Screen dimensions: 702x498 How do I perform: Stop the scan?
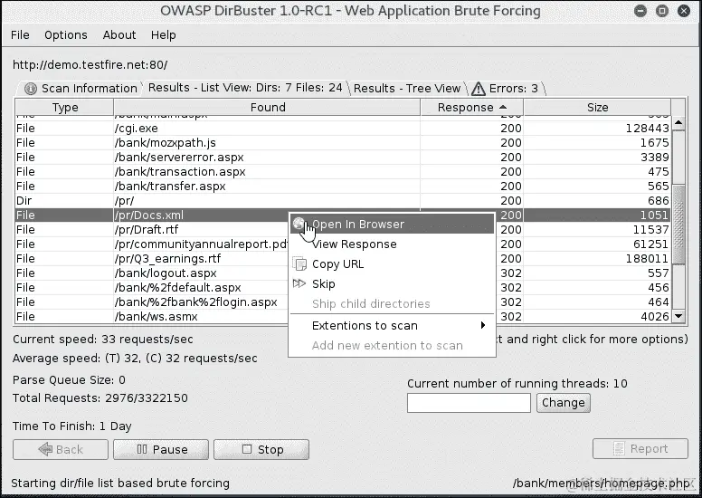coord(261,449)
